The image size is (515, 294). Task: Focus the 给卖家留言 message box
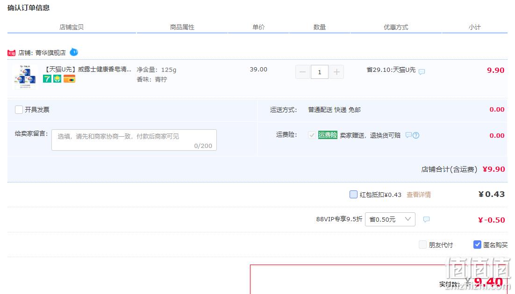134,140
